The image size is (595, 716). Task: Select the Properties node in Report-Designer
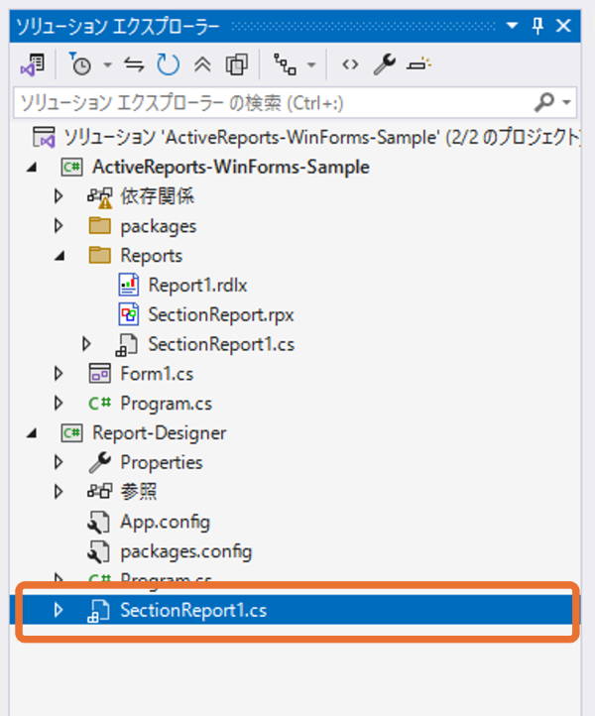tap(162, 462)
